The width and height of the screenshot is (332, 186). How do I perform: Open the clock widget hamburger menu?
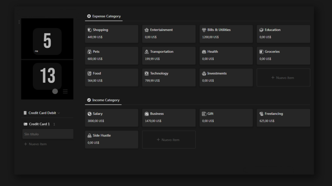point(65,91)
